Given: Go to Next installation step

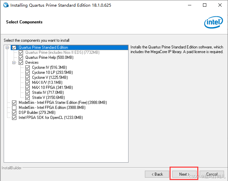Looking at the screenshot, I should 184,174.
